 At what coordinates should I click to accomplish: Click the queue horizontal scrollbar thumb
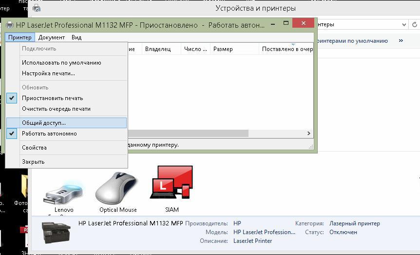(188, 133)
